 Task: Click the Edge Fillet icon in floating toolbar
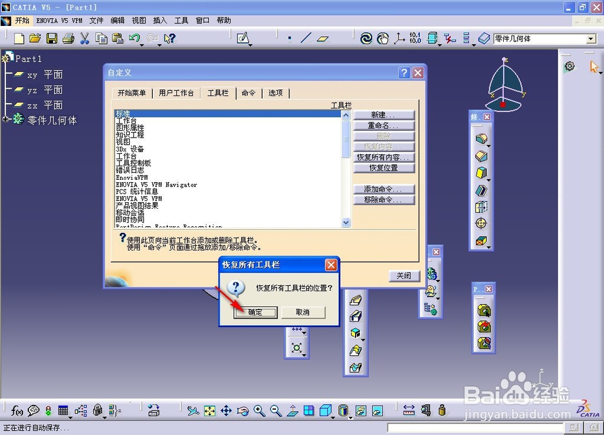(x=481, y=139)
